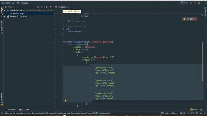Open page in Safari browser
This screenshot has height=116, width=207.
coord(191,19)
